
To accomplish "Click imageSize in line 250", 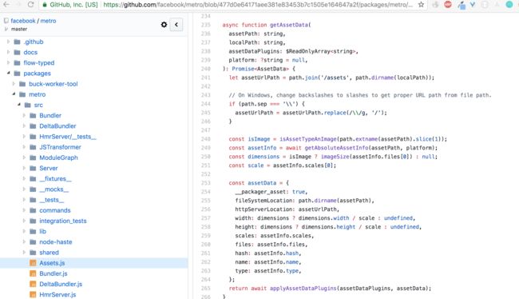I will 335,157.
